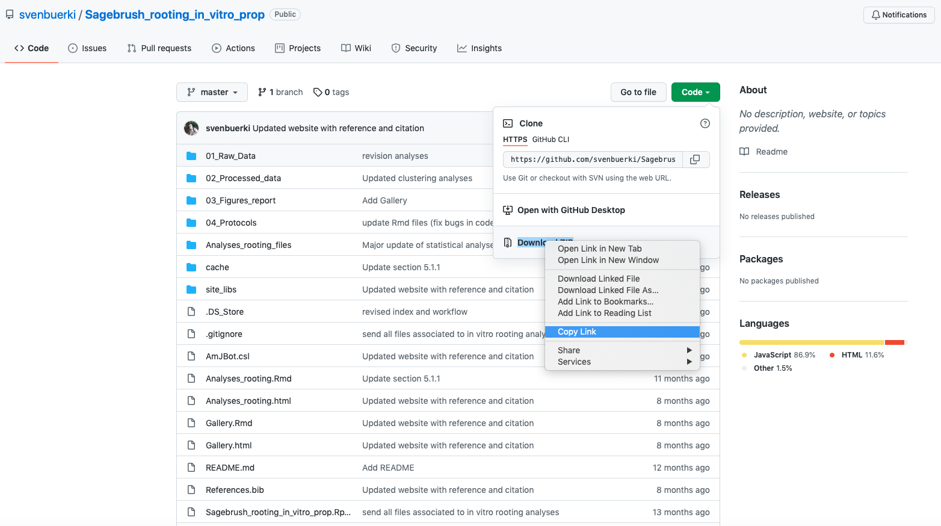Choose Add Link to Reading List
Image resolution: width=941 pixels, height=526 pixels.
(622, 313)
